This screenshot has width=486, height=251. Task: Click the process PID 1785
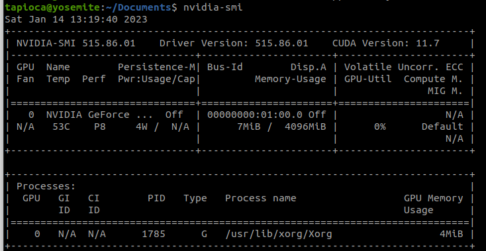[x=154, y=234]
